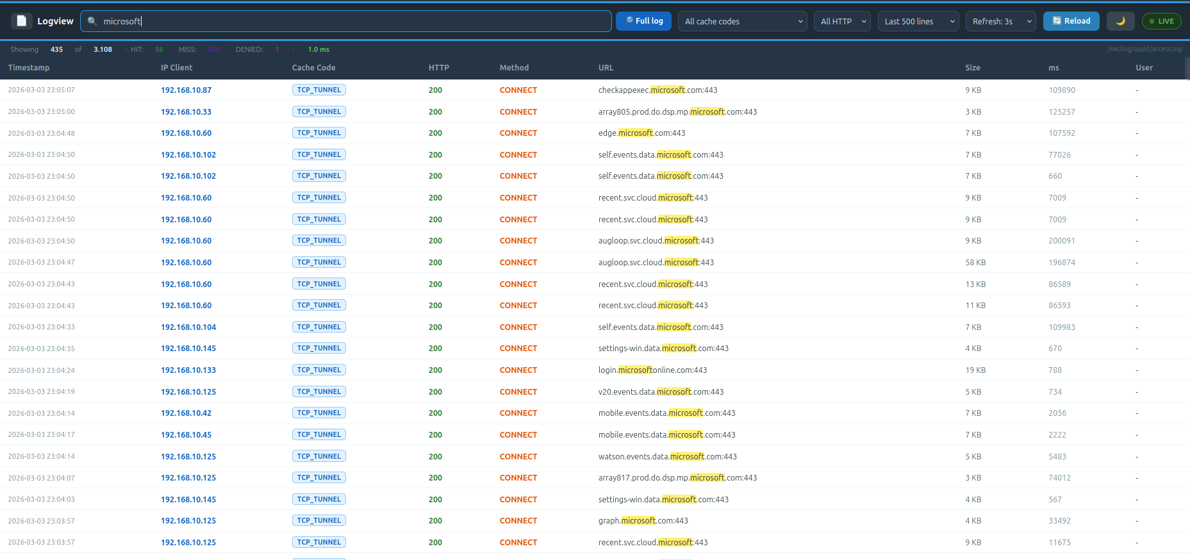Click size value 58 KB
Screen dimensions: 1190x560
point(975,263)
